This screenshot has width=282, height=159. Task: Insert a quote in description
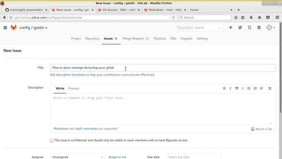tap(237, 88)
